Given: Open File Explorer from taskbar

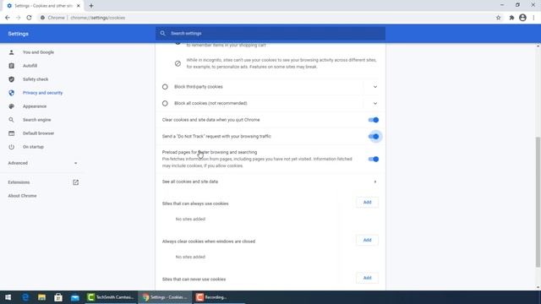Looking at the screenshot, I should click(x=41, y=297).
